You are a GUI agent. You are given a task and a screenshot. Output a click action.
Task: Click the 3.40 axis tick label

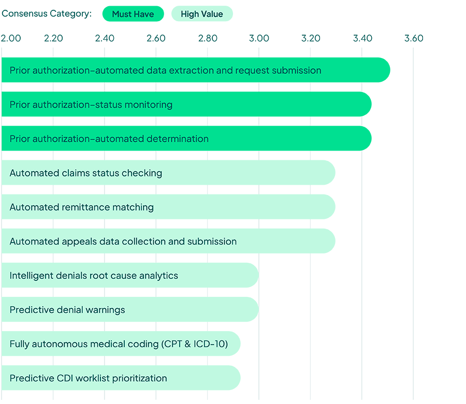[x=362, y=38]
